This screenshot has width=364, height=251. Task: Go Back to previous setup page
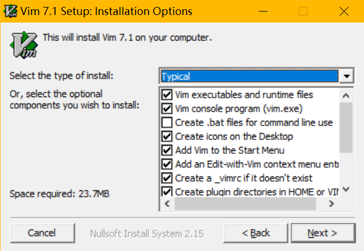click(x=255, y=232)
